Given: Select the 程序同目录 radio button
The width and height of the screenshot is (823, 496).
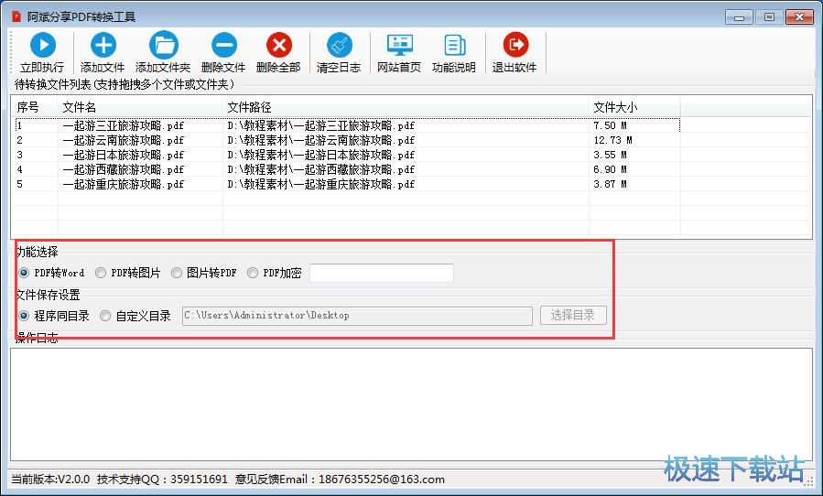Looking at the screenshot, I should tap(24, 316).
